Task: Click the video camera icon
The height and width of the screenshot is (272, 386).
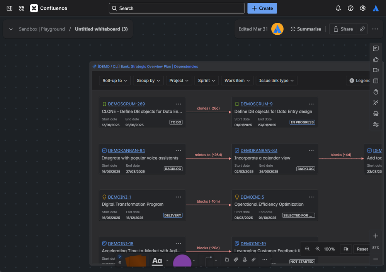Action: coord(376,70)
